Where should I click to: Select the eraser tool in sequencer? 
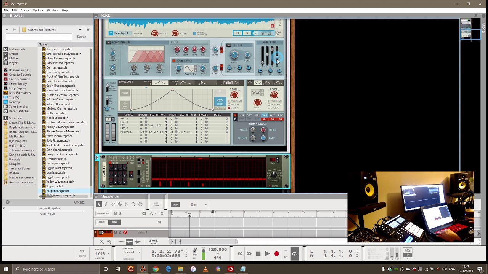pyautogui.click(x=113, y=204)
